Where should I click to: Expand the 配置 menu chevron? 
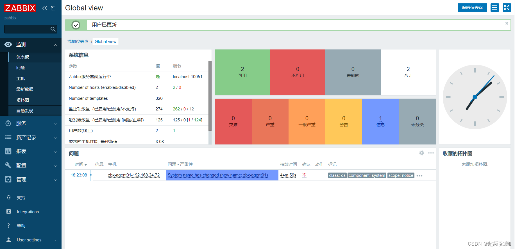coord(55,166)
